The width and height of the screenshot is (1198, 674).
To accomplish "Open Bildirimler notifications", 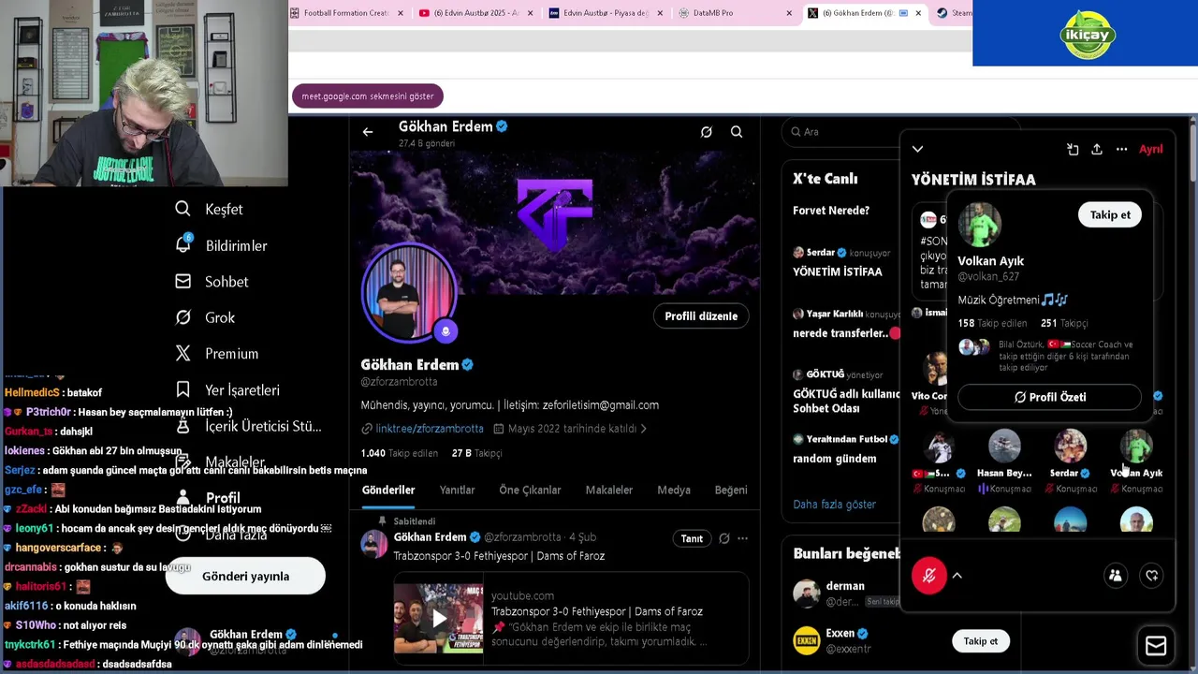I will click(x=222, y=245).
